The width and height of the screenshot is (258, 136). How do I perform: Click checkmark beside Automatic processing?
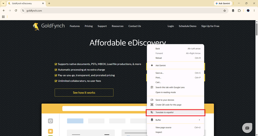[56, 70]
